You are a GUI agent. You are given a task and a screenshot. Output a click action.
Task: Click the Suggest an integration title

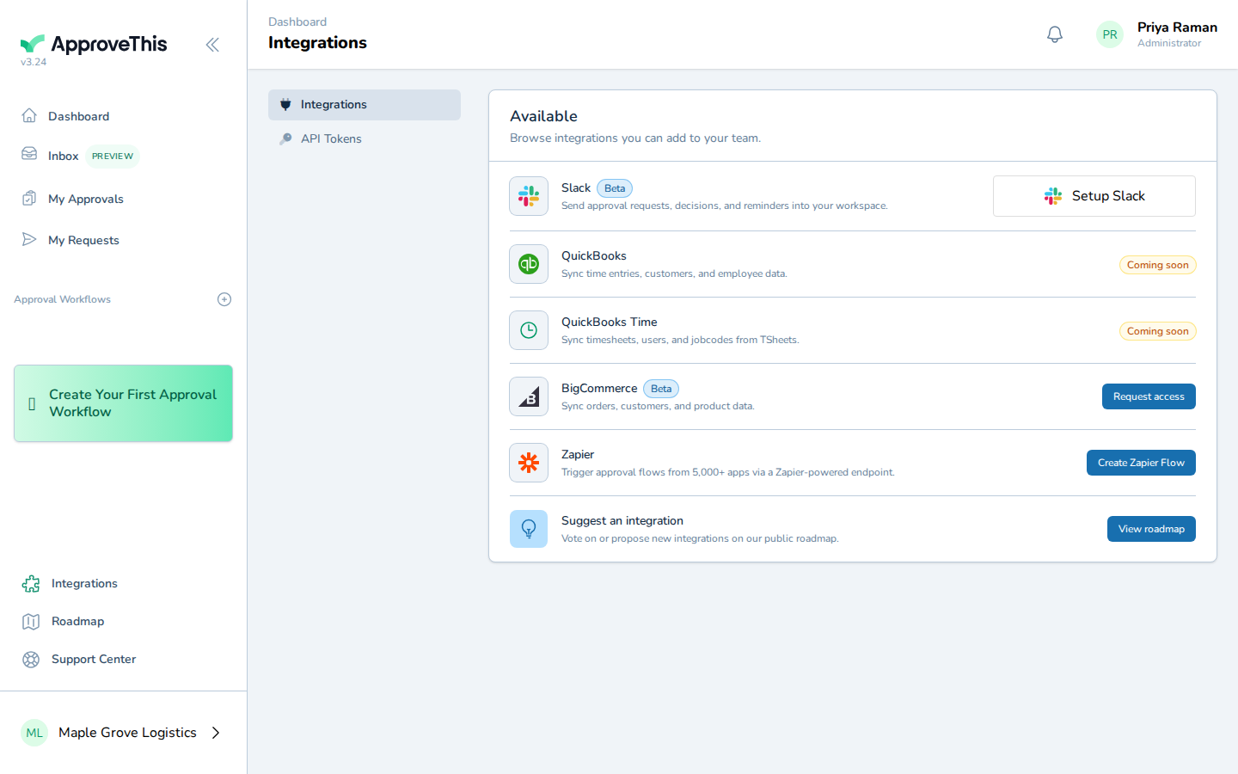(x=622, y=520)
